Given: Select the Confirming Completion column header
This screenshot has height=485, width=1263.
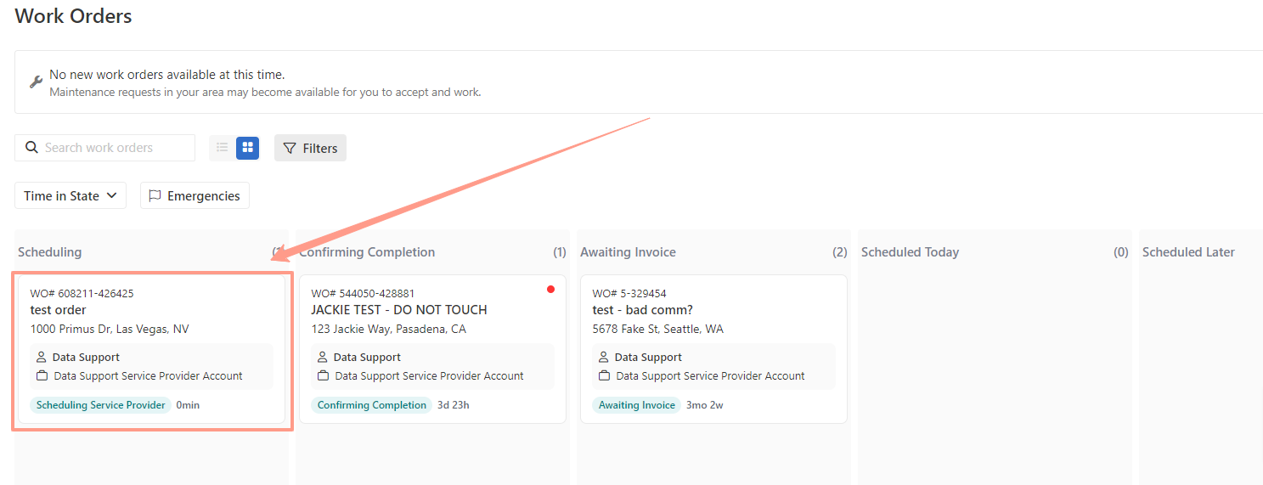Looking at the screenshot, I should [367, 252].
